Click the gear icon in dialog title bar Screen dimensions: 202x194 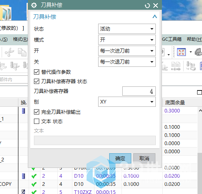[x=34, y=5]
